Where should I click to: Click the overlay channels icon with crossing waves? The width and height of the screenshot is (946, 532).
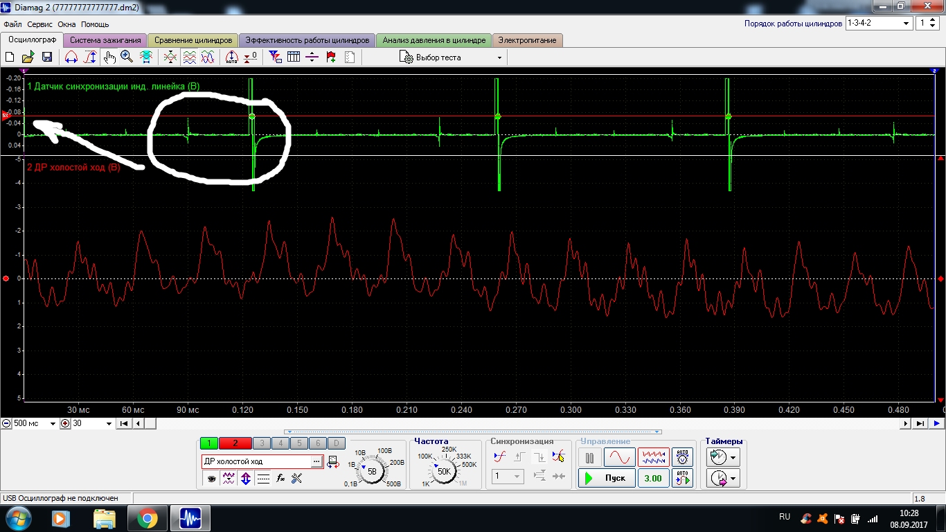click(170, 57)
